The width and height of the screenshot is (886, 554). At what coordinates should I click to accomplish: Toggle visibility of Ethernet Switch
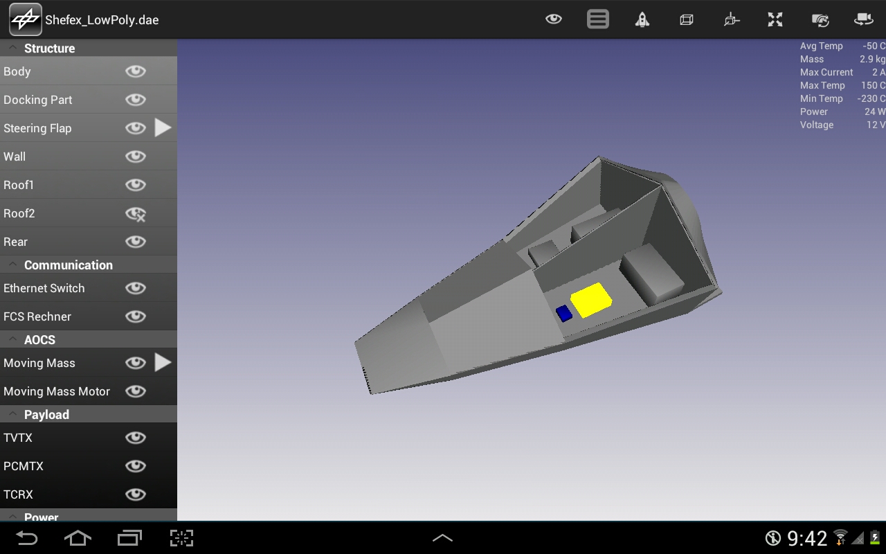click(x=136, y=288)
